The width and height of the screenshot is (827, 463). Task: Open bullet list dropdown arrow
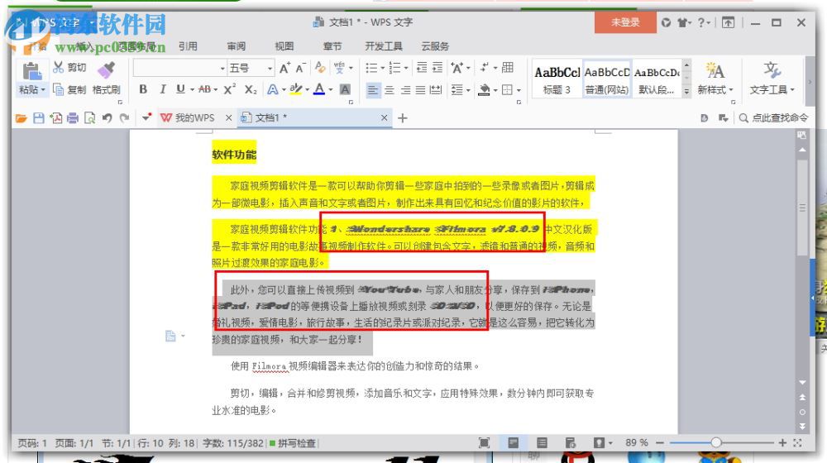coord(382,68)
